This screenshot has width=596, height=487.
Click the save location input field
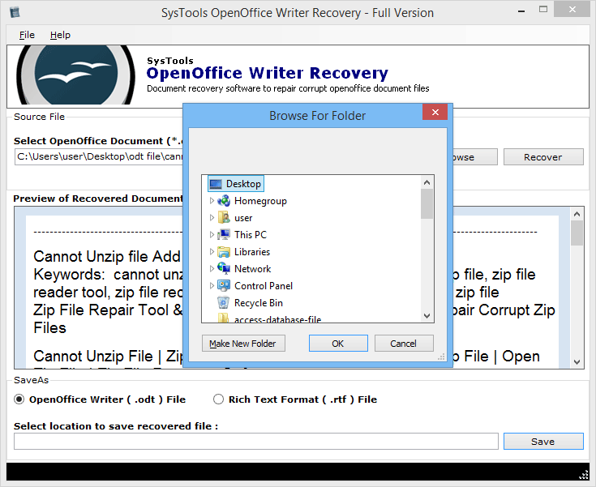[x=255, y=442]
